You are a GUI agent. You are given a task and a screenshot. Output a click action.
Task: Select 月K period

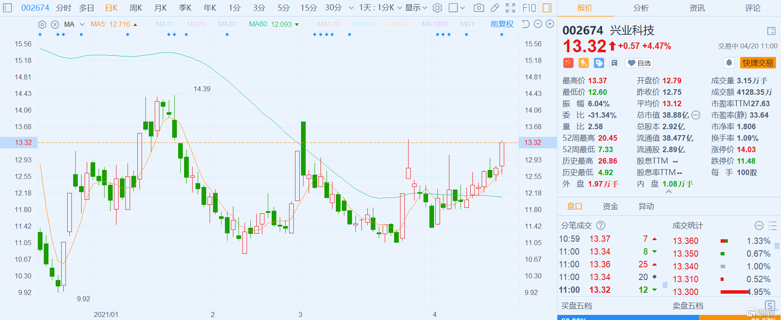(161, 8)
